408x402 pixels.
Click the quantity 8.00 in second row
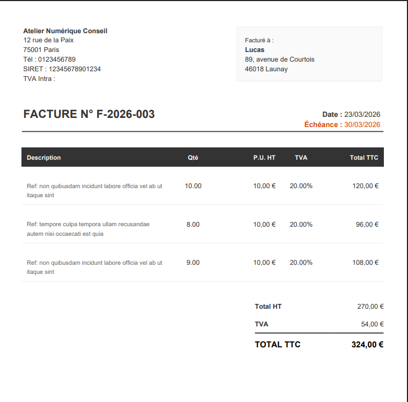click(193, 225)
